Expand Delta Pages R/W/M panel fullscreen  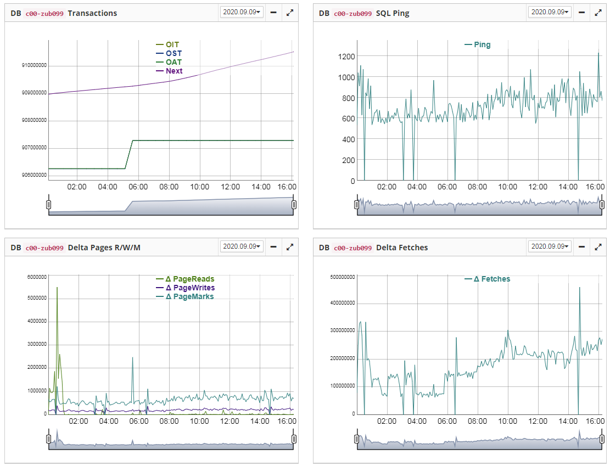290,248
